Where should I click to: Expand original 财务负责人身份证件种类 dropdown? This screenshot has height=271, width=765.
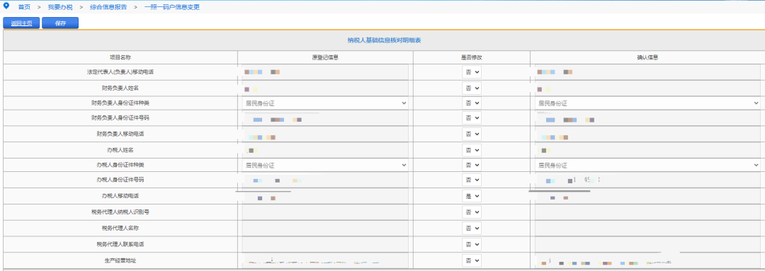click(325, 103)
